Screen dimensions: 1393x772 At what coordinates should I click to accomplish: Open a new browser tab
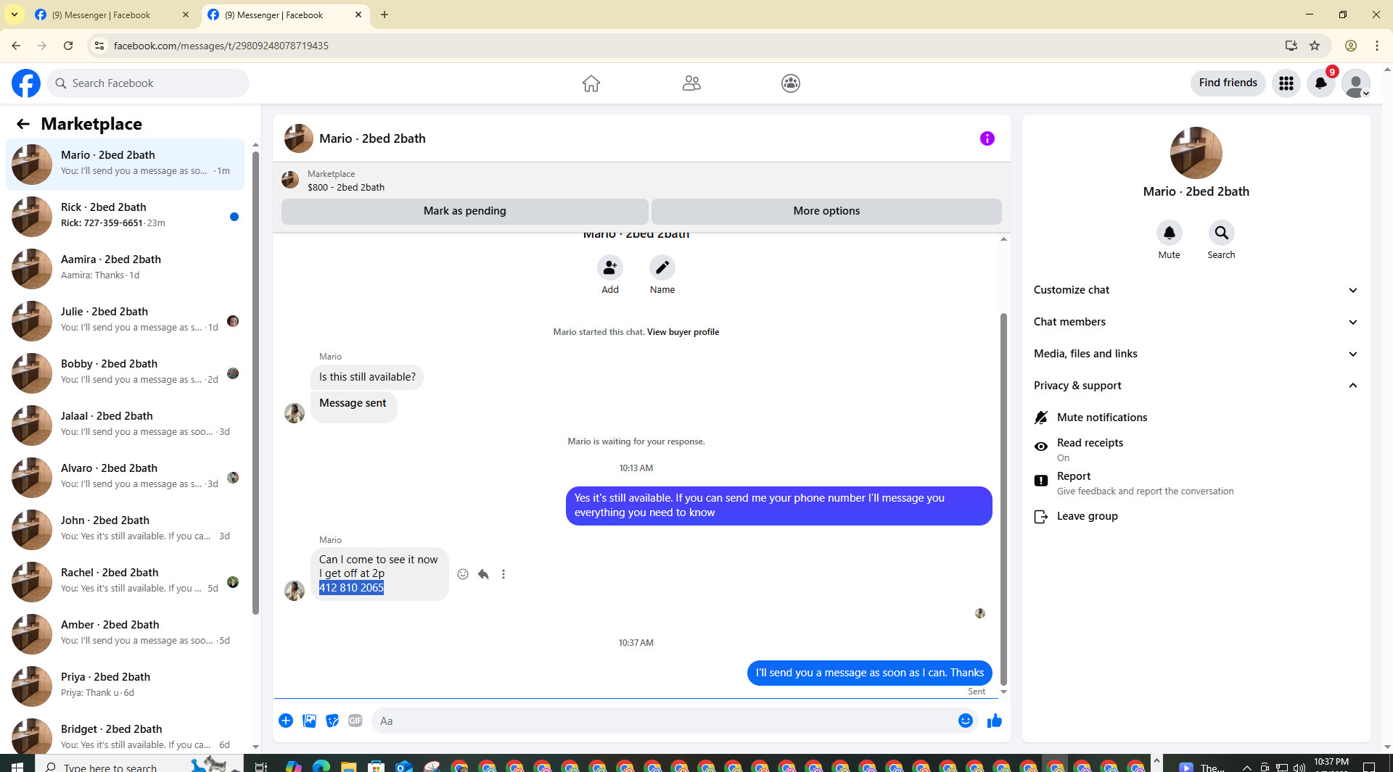pos(385,14)
